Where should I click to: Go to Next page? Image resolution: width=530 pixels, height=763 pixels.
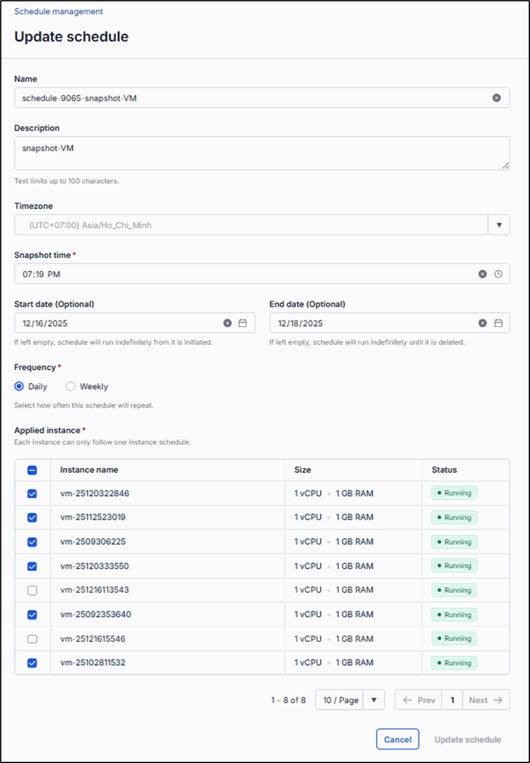coord(486,700)
